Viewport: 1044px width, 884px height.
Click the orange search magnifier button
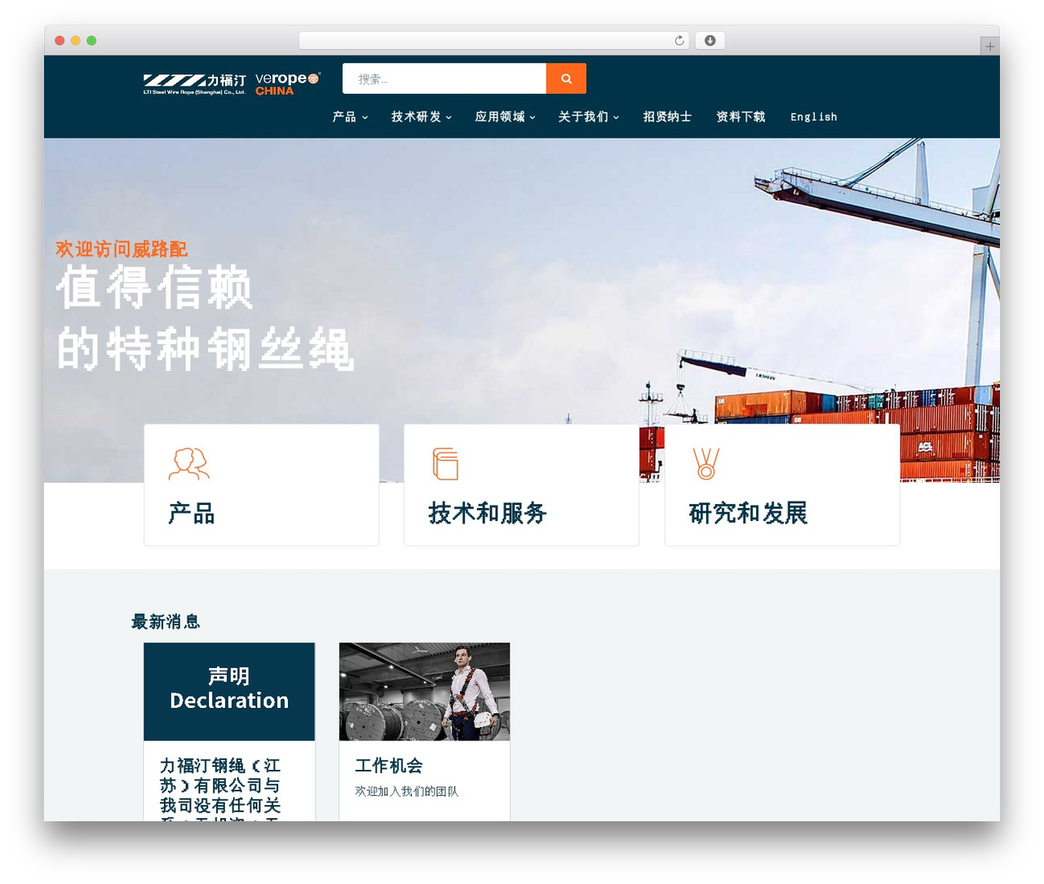tap(566, 78)
